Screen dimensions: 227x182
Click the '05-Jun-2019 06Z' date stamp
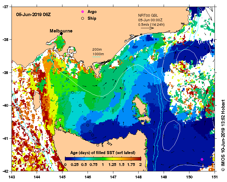[x=33, y=15]
